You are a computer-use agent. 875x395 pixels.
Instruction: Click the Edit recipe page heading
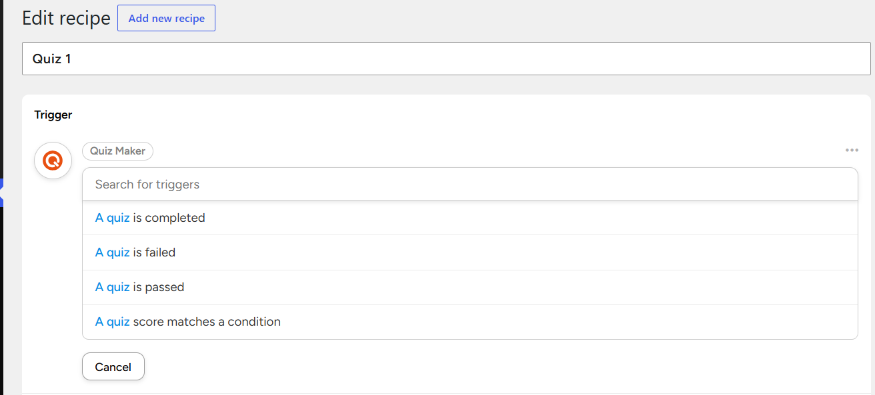(x=66, y=18)
